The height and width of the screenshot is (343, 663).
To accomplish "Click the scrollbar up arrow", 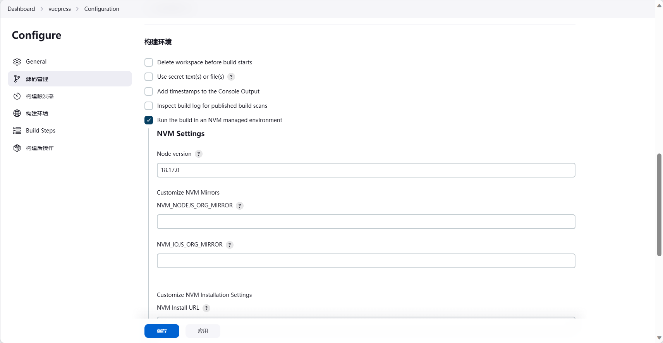I will coord(659,5).
